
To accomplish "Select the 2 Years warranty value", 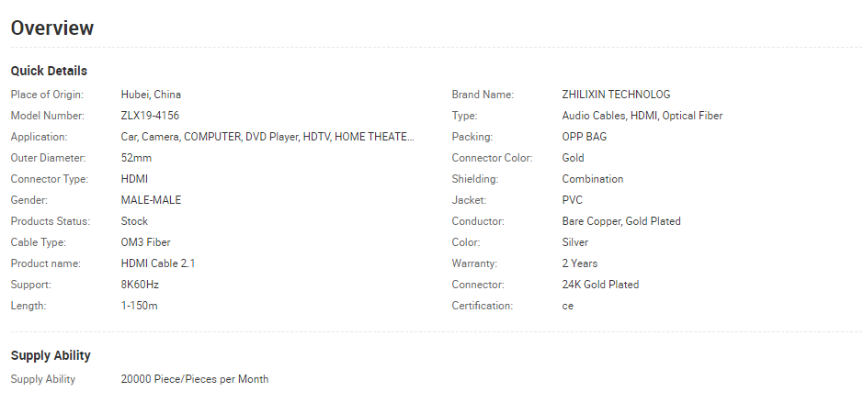I will [580, 263].
